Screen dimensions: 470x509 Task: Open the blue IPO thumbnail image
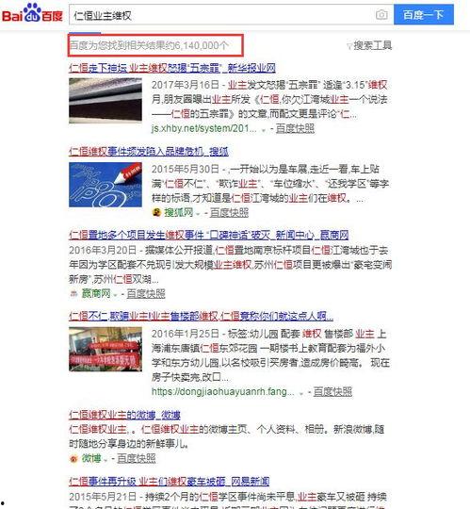click(105, 185)
